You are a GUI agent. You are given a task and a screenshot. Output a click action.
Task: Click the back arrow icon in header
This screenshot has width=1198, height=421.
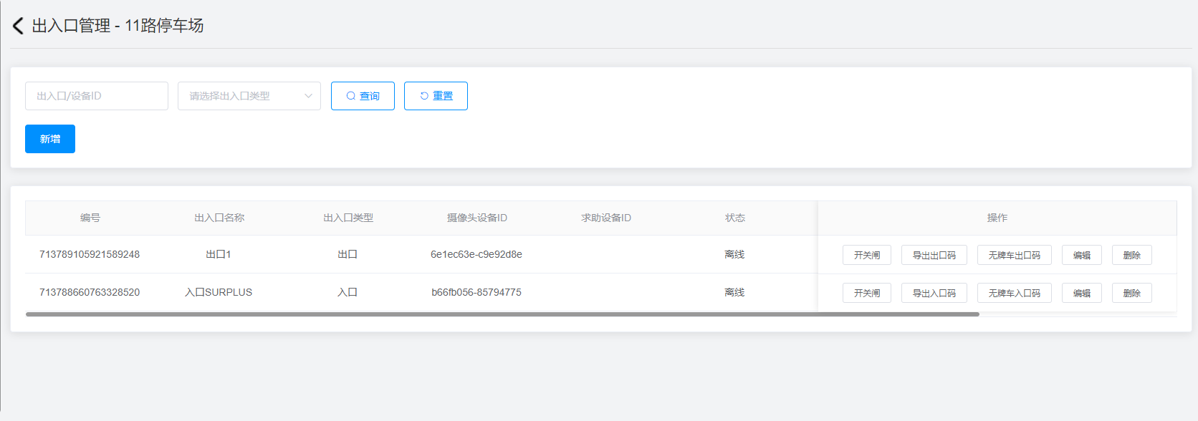point(18,26)
